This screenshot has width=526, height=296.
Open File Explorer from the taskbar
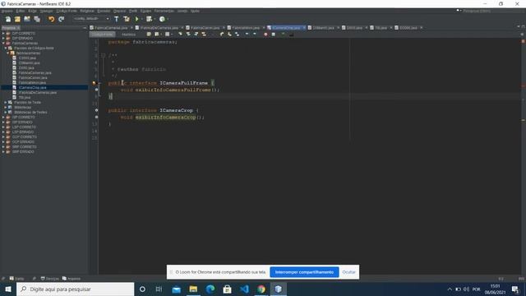pyautogui.click(x=193, y=289)
